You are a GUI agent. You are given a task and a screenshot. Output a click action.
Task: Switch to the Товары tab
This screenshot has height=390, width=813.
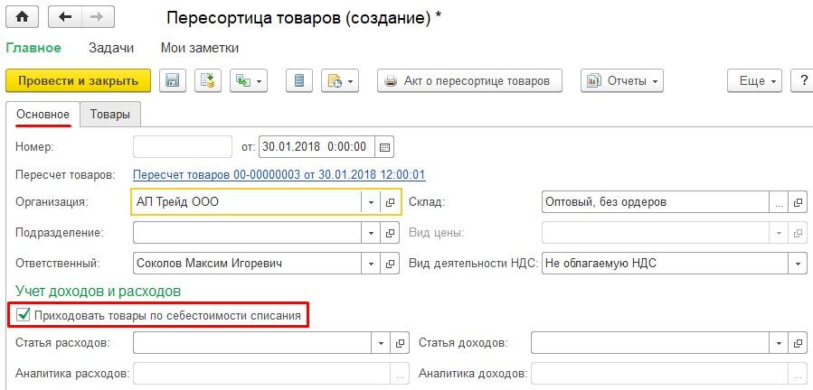click(x=110, y=115)
